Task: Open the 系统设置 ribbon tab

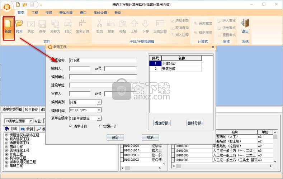Action: [x=100, y=13]
